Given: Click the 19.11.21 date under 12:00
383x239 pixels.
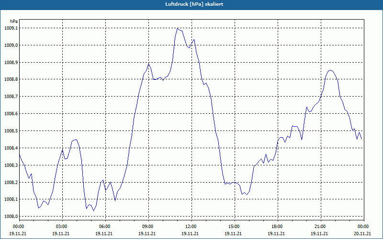Looking at the screenshot, I should click(190, 233).
